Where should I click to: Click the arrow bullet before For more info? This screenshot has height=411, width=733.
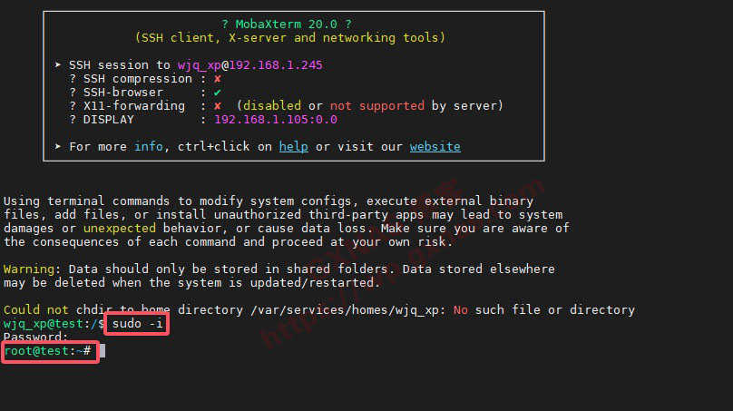pos(58,147)
